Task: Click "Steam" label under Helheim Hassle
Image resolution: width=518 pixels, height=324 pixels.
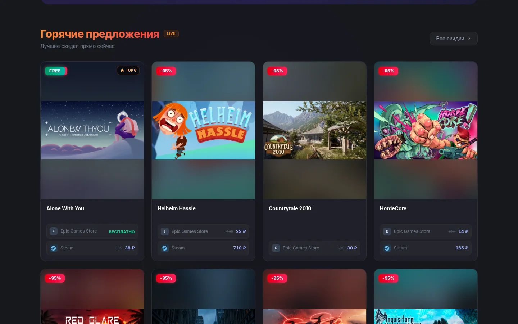Action: [178, 248]
